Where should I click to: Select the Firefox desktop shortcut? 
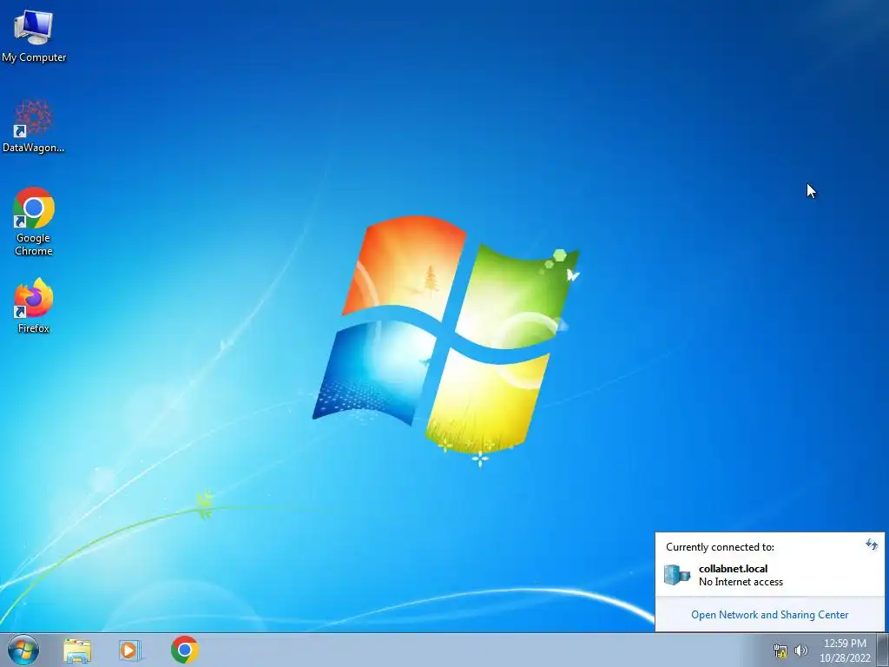click(x=34, y=306)
